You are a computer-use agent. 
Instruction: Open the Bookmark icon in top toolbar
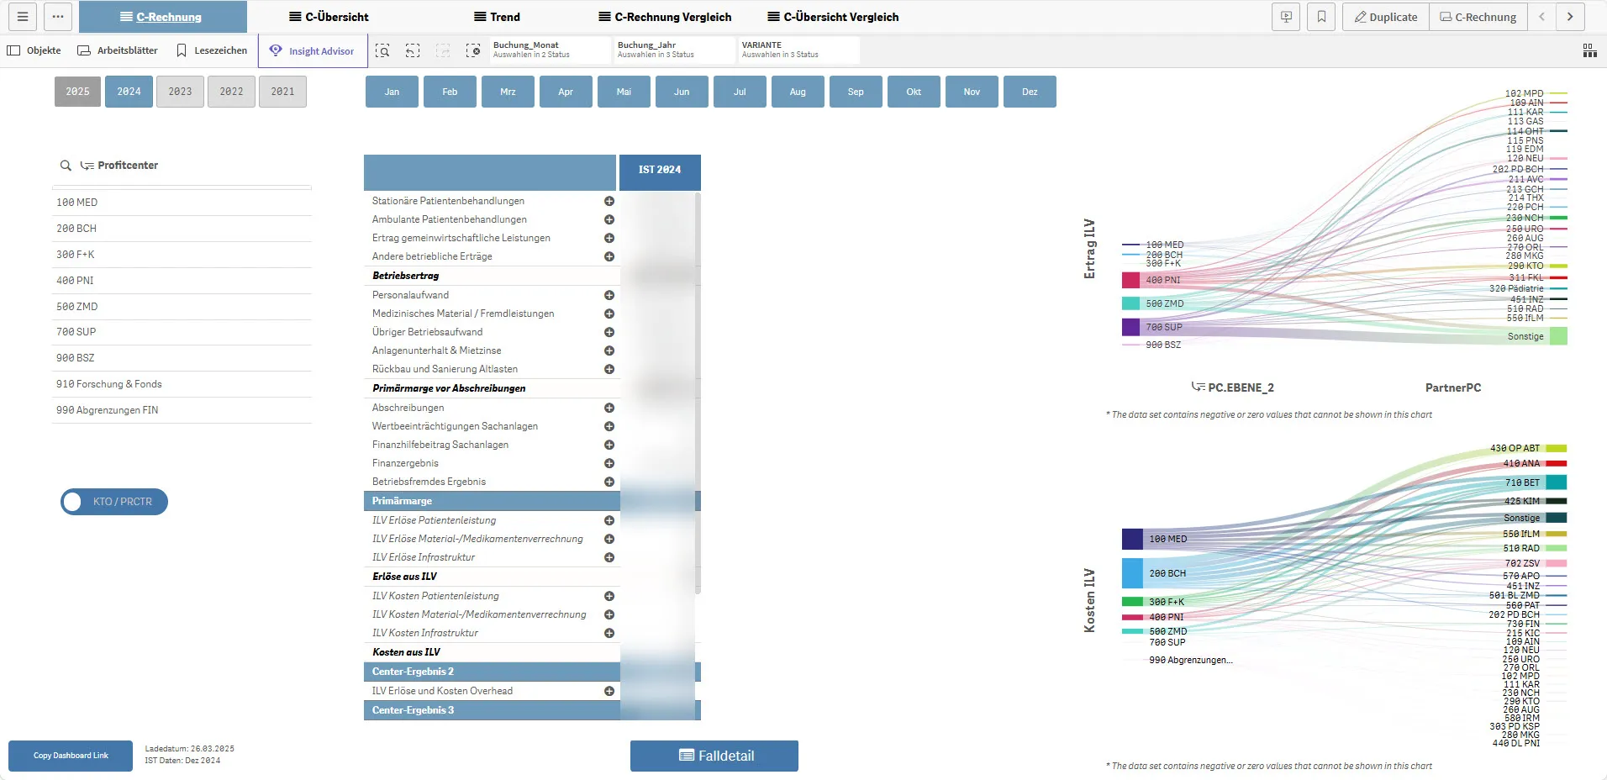[x=1321, y=17]
